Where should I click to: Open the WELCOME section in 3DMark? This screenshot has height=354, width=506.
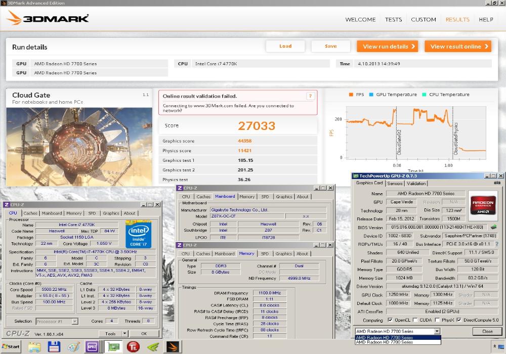click(x=360, y=19)
